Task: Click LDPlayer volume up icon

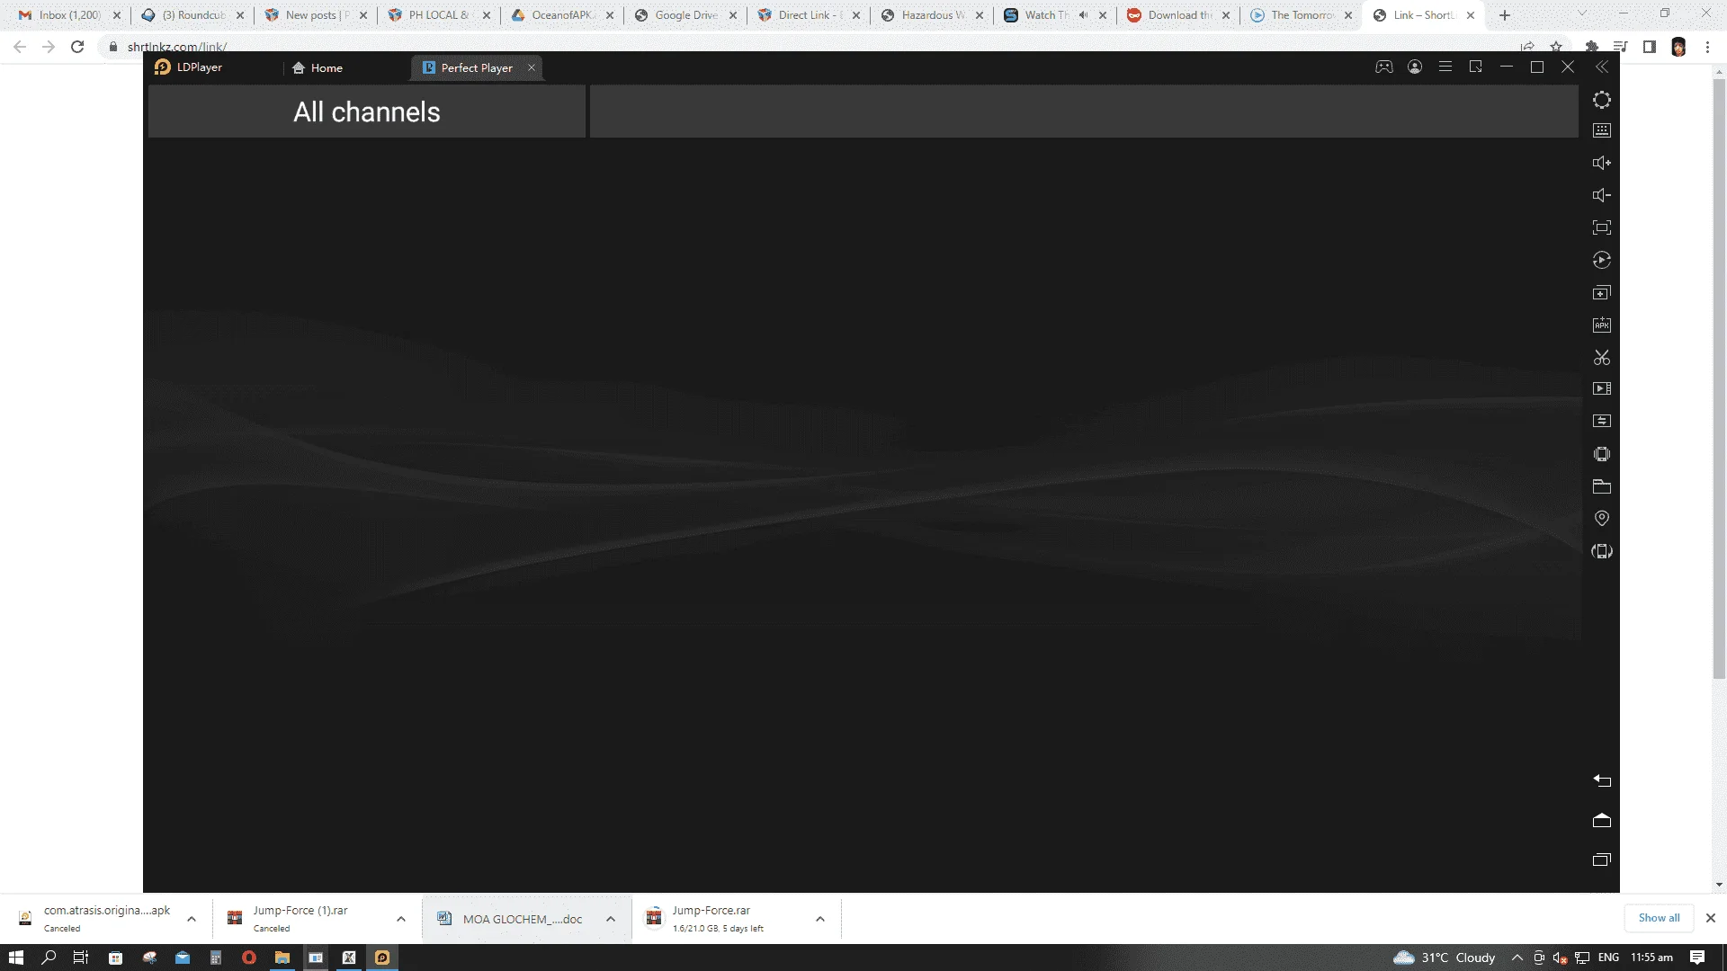Action: coord(1602,163)
